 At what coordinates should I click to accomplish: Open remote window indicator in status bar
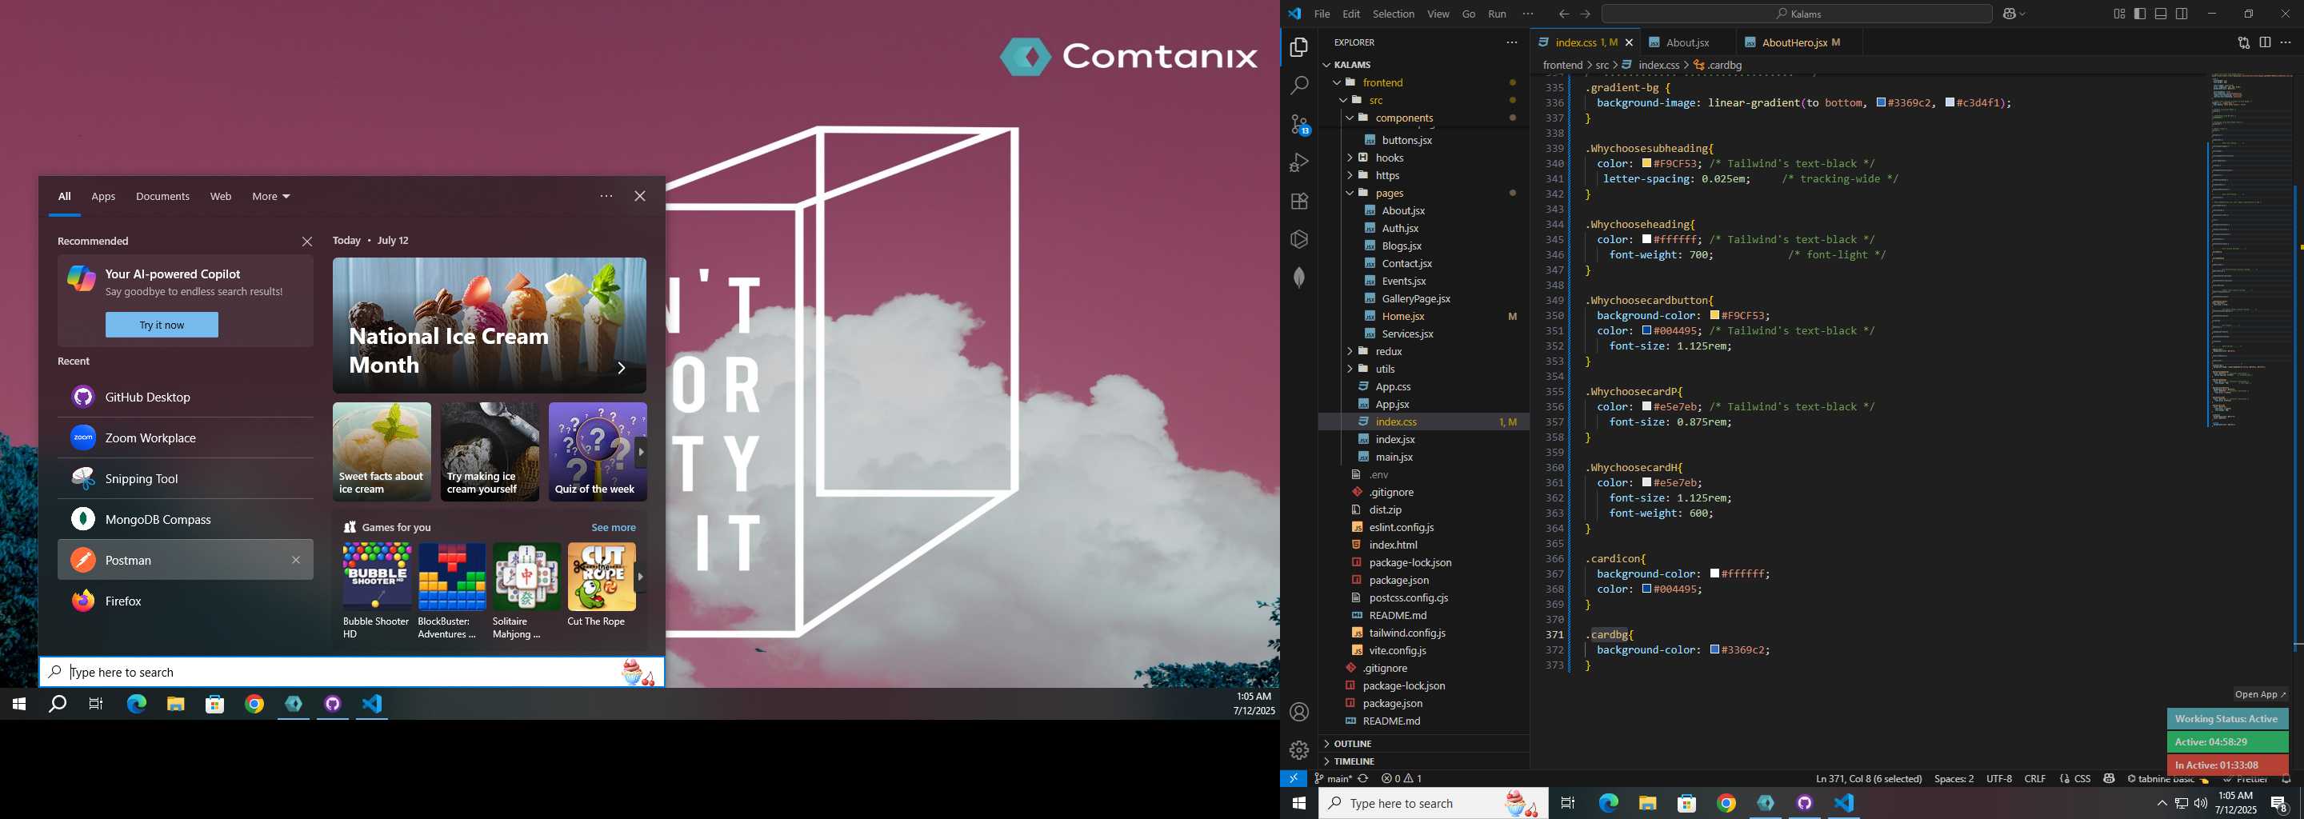(x=1294, y=779)
